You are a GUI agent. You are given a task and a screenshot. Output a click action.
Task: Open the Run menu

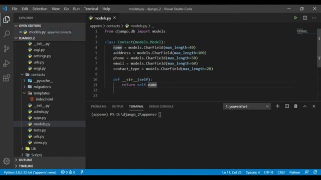click(76, 9)
